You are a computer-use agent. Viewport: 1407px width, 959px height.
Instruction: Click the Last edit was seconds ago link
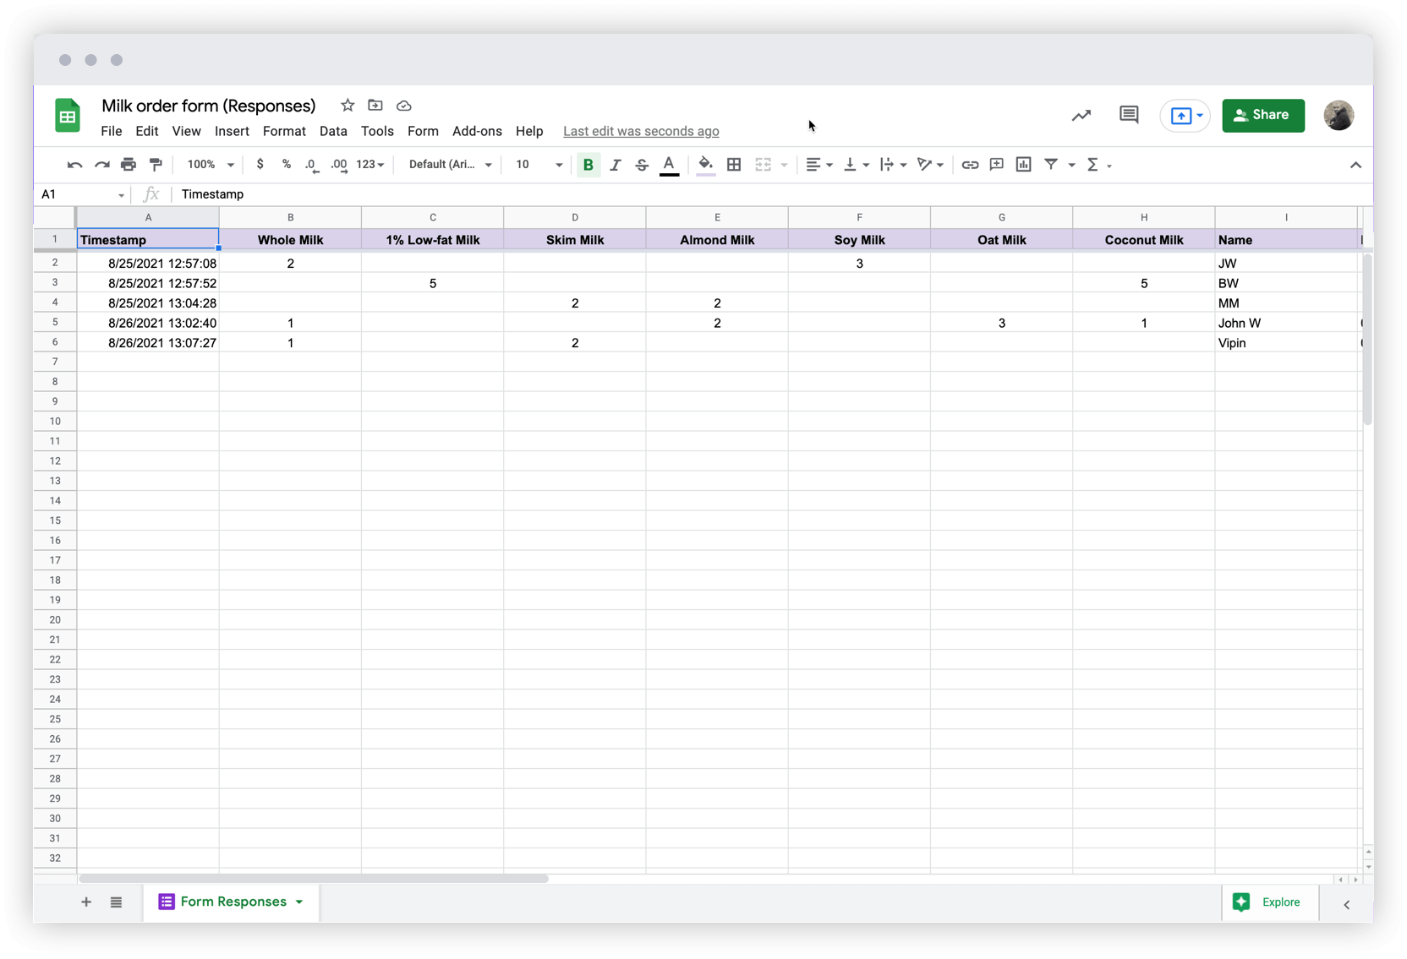641,131
